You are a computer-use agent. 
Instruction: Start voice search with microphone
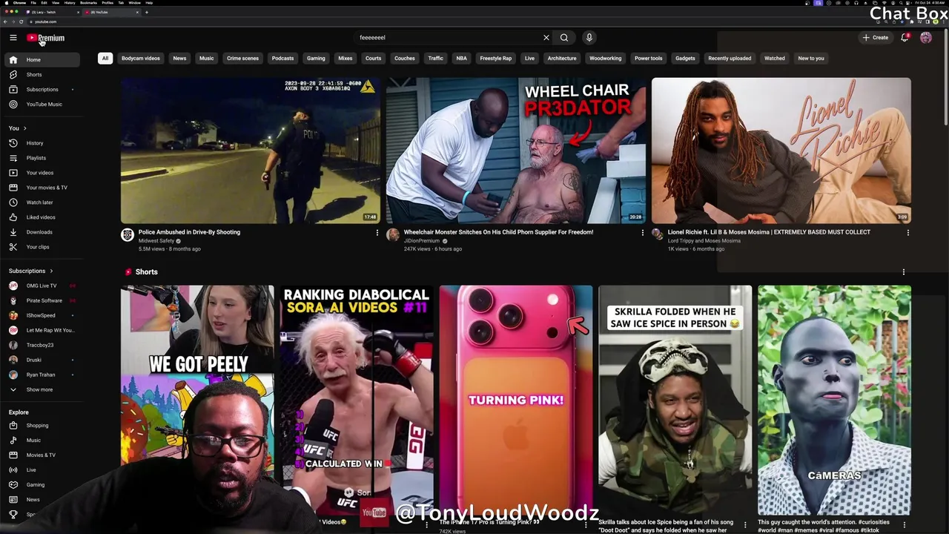click(x=589, y=38)
